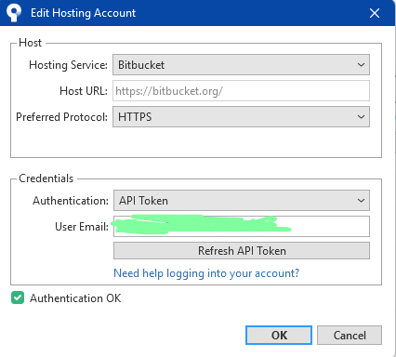This screenshot has height=357, width=396.
Task: Open the 'Need help logging into your account?' link
Action: click(206, 273)
